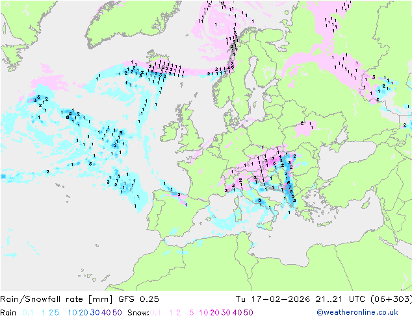Screen dimensions: 412x318
Task: Select the Rain legend value 20
Action: [x=84, y=313]
